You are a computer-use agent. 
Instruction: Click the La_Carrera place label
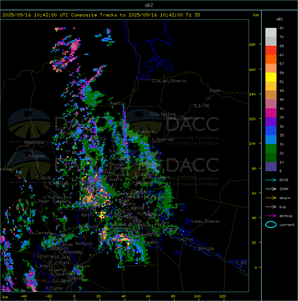(40, 233)
